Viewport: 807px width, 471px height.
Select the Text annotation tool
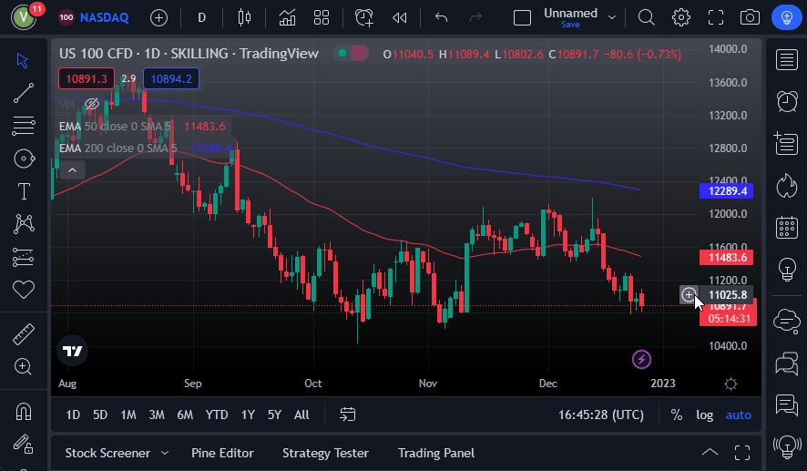(x=24, y=191)
